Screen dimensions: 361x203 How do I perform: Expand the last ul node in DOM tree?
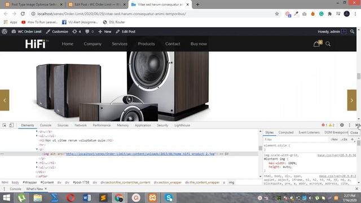[x=37, y=167]
